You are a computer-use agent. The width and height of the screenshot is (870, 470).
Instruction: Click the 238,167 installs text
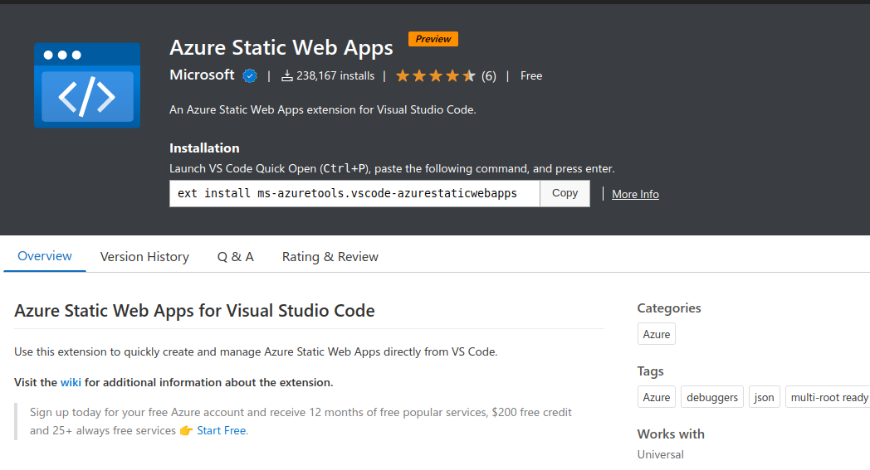click(335, 76)
